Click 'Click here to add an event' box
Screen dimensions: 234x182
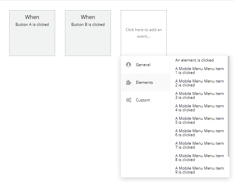[x=144, y=33]
